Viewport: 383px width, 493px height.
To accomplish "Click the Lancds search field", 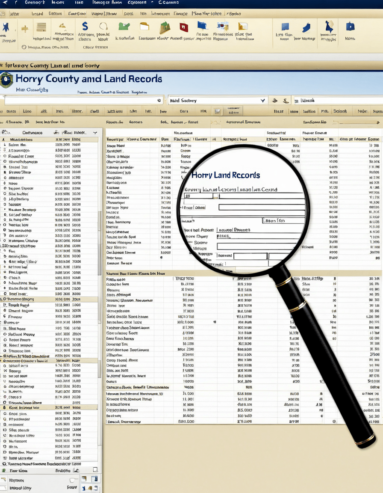I will [338, 101].
